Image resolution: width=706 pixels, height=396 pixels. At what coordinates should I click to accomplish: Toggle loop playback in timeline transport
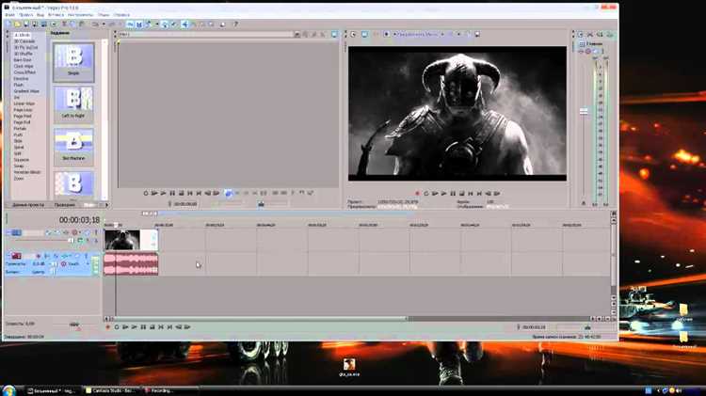point(117,327)
